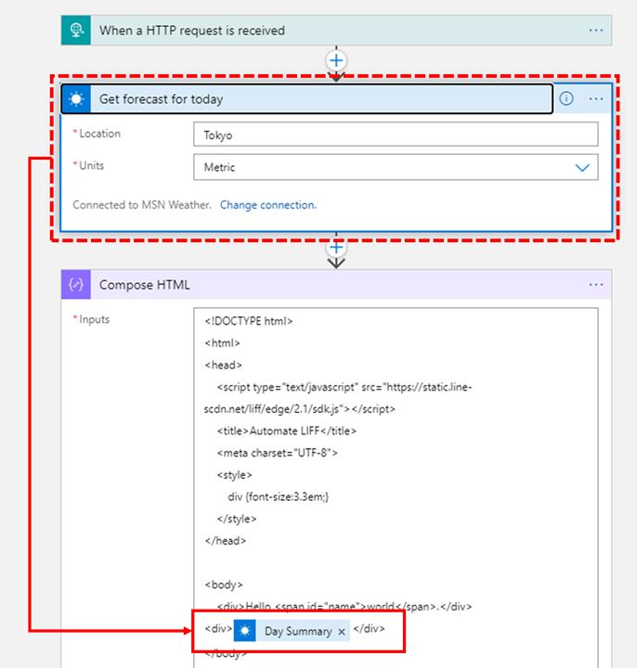The height and width of the screenshot is (668, 637).
Task: Click the Units field label
Action: point(91,165)
